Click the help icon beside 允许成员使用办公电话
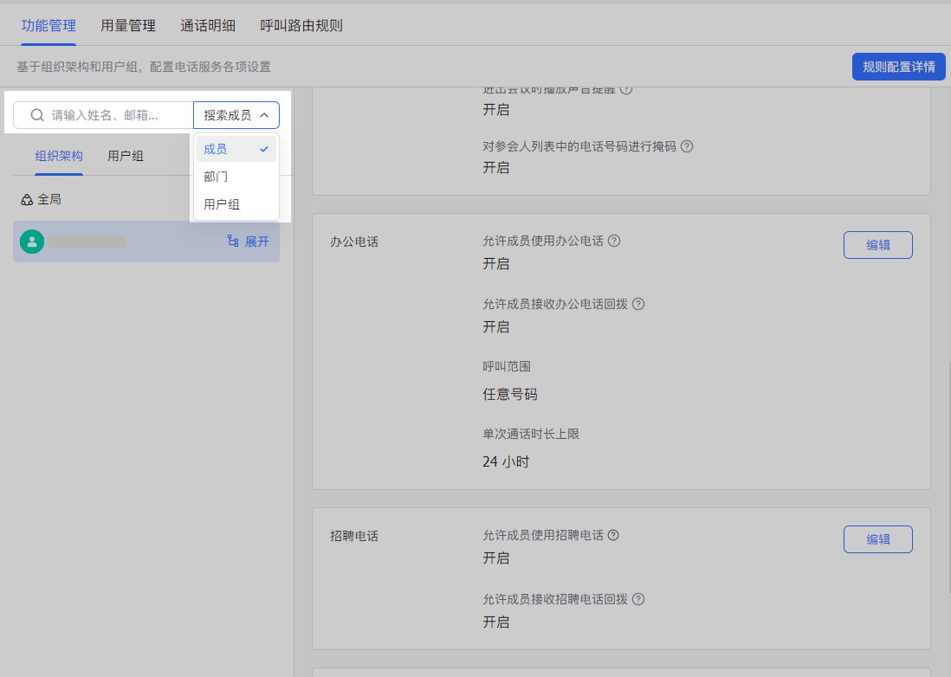This screenshot has height=677, width=951. pyautogui.click(x=614, y=241)
